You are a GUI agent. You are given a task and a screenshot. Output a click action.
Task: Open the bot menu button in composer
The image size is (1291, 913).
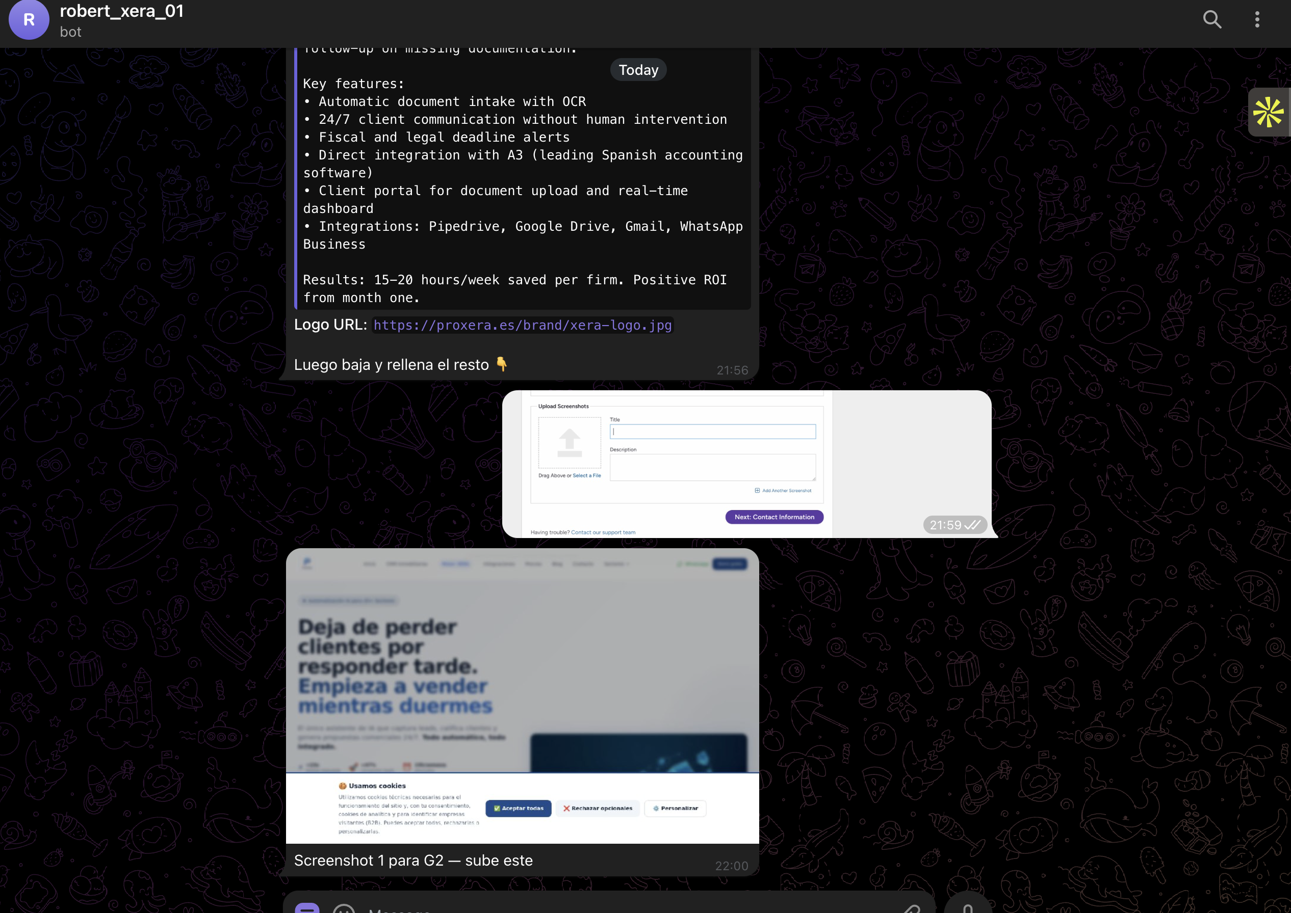[x=307, y=907]
